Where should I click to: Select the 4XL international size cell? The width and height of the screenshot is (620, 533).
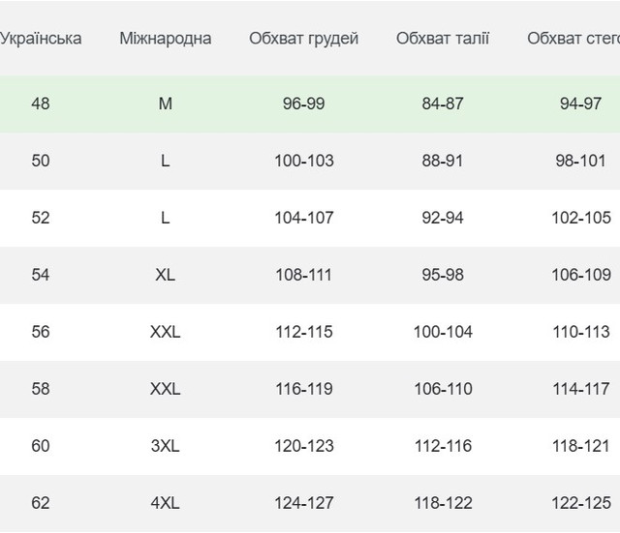[166, 503]
